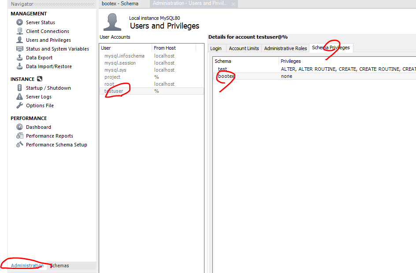
Task: Open Server Status via its play icon
Action: click(20, 22)
